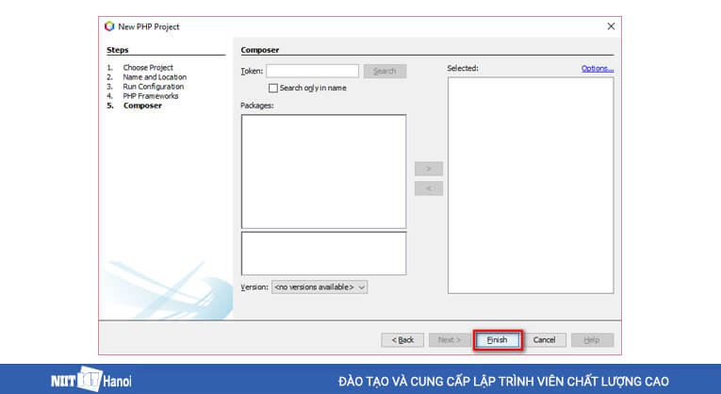Viewport: 721px width, 394px height.
Task: Enable Search only in name checkbox
Action: (273, 88)
